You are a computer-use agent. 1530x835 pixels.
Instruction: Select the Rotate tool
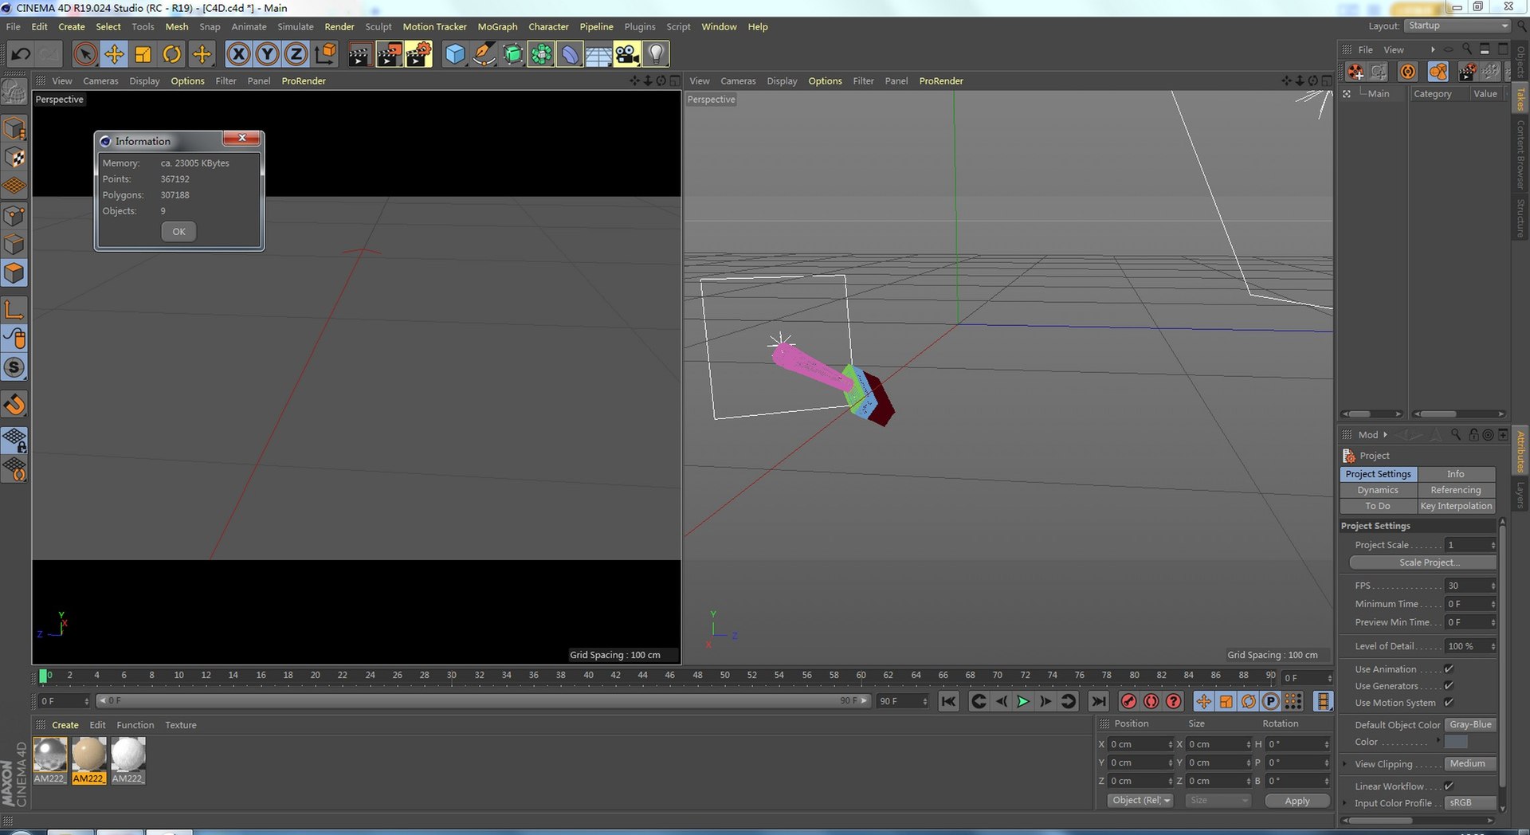click(171, 54)
